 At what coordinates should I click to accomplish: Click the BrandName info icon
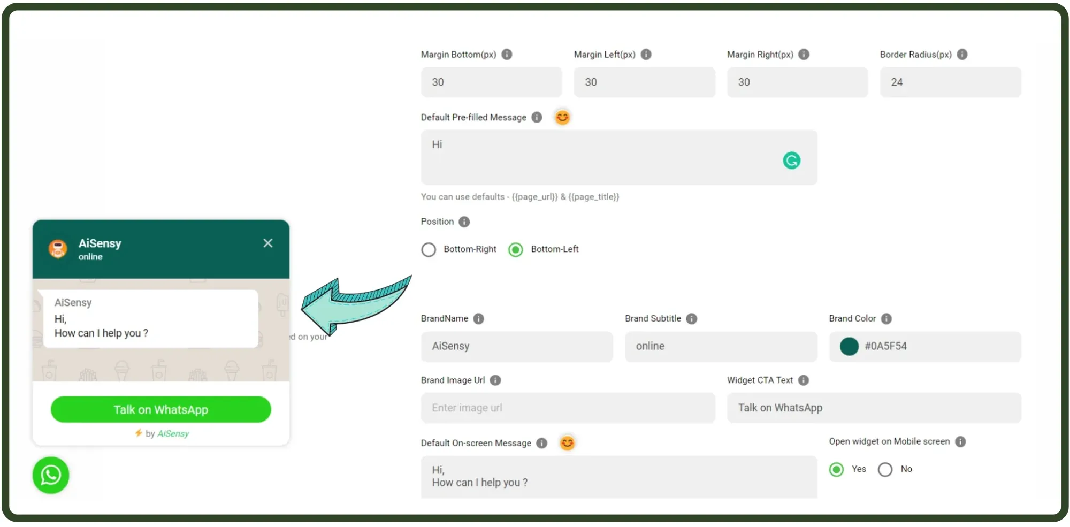pos(478,319)
